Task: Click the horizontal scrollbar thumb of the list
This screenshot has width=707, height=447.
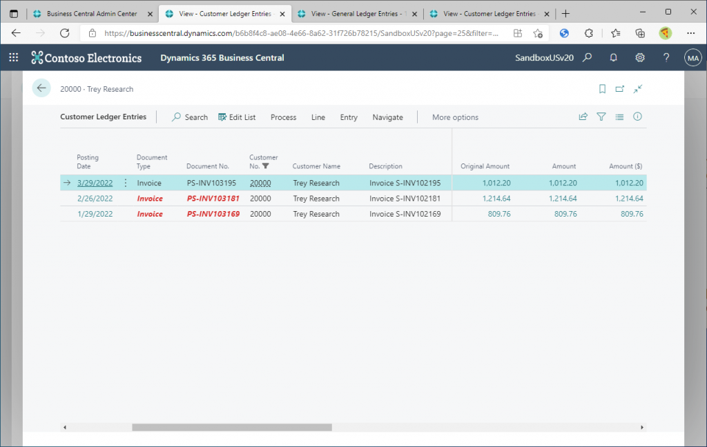Action: (232, 427)
